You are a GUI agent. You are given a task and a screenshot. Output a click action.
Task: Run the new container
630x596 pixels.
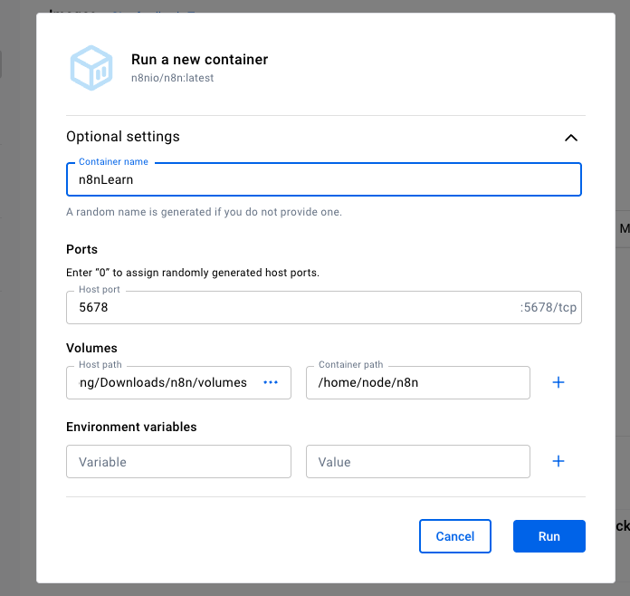pyautogui.click(x=549, y=536)
